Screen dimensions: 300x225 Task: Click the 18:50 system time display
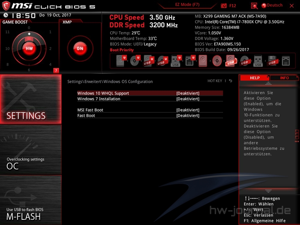(24, 15)
